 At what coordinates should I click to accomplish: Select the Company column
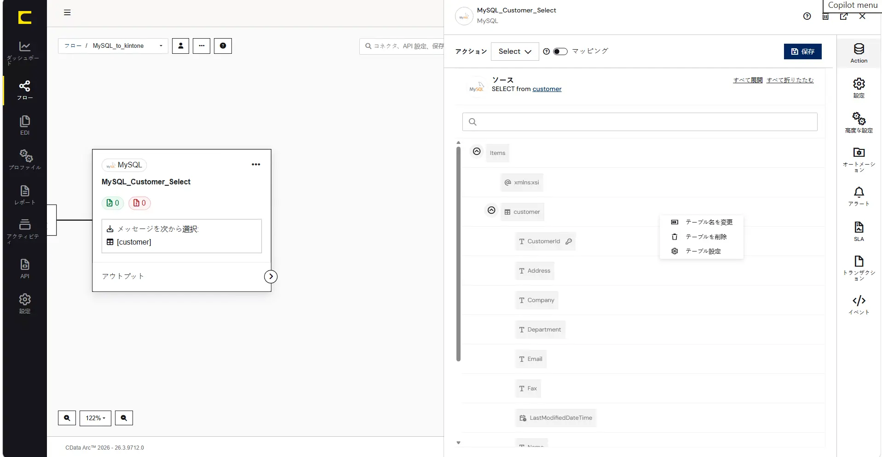tap(536, 300)
